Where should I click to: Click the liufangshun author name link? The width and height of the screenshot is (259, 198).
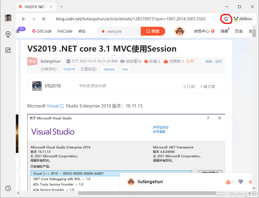[51, 61]
